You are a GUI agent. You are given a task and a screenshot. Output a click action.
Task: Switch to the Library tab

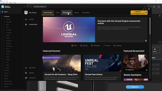point(76,13)
